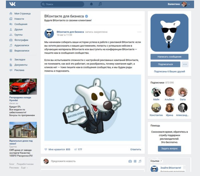Open the Ссылки section header
The width and height of the screenshot is (200, 176).
[156, 161]
